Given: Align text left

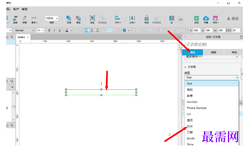Looking at the screenshot, I should click(x=87, y=30).
